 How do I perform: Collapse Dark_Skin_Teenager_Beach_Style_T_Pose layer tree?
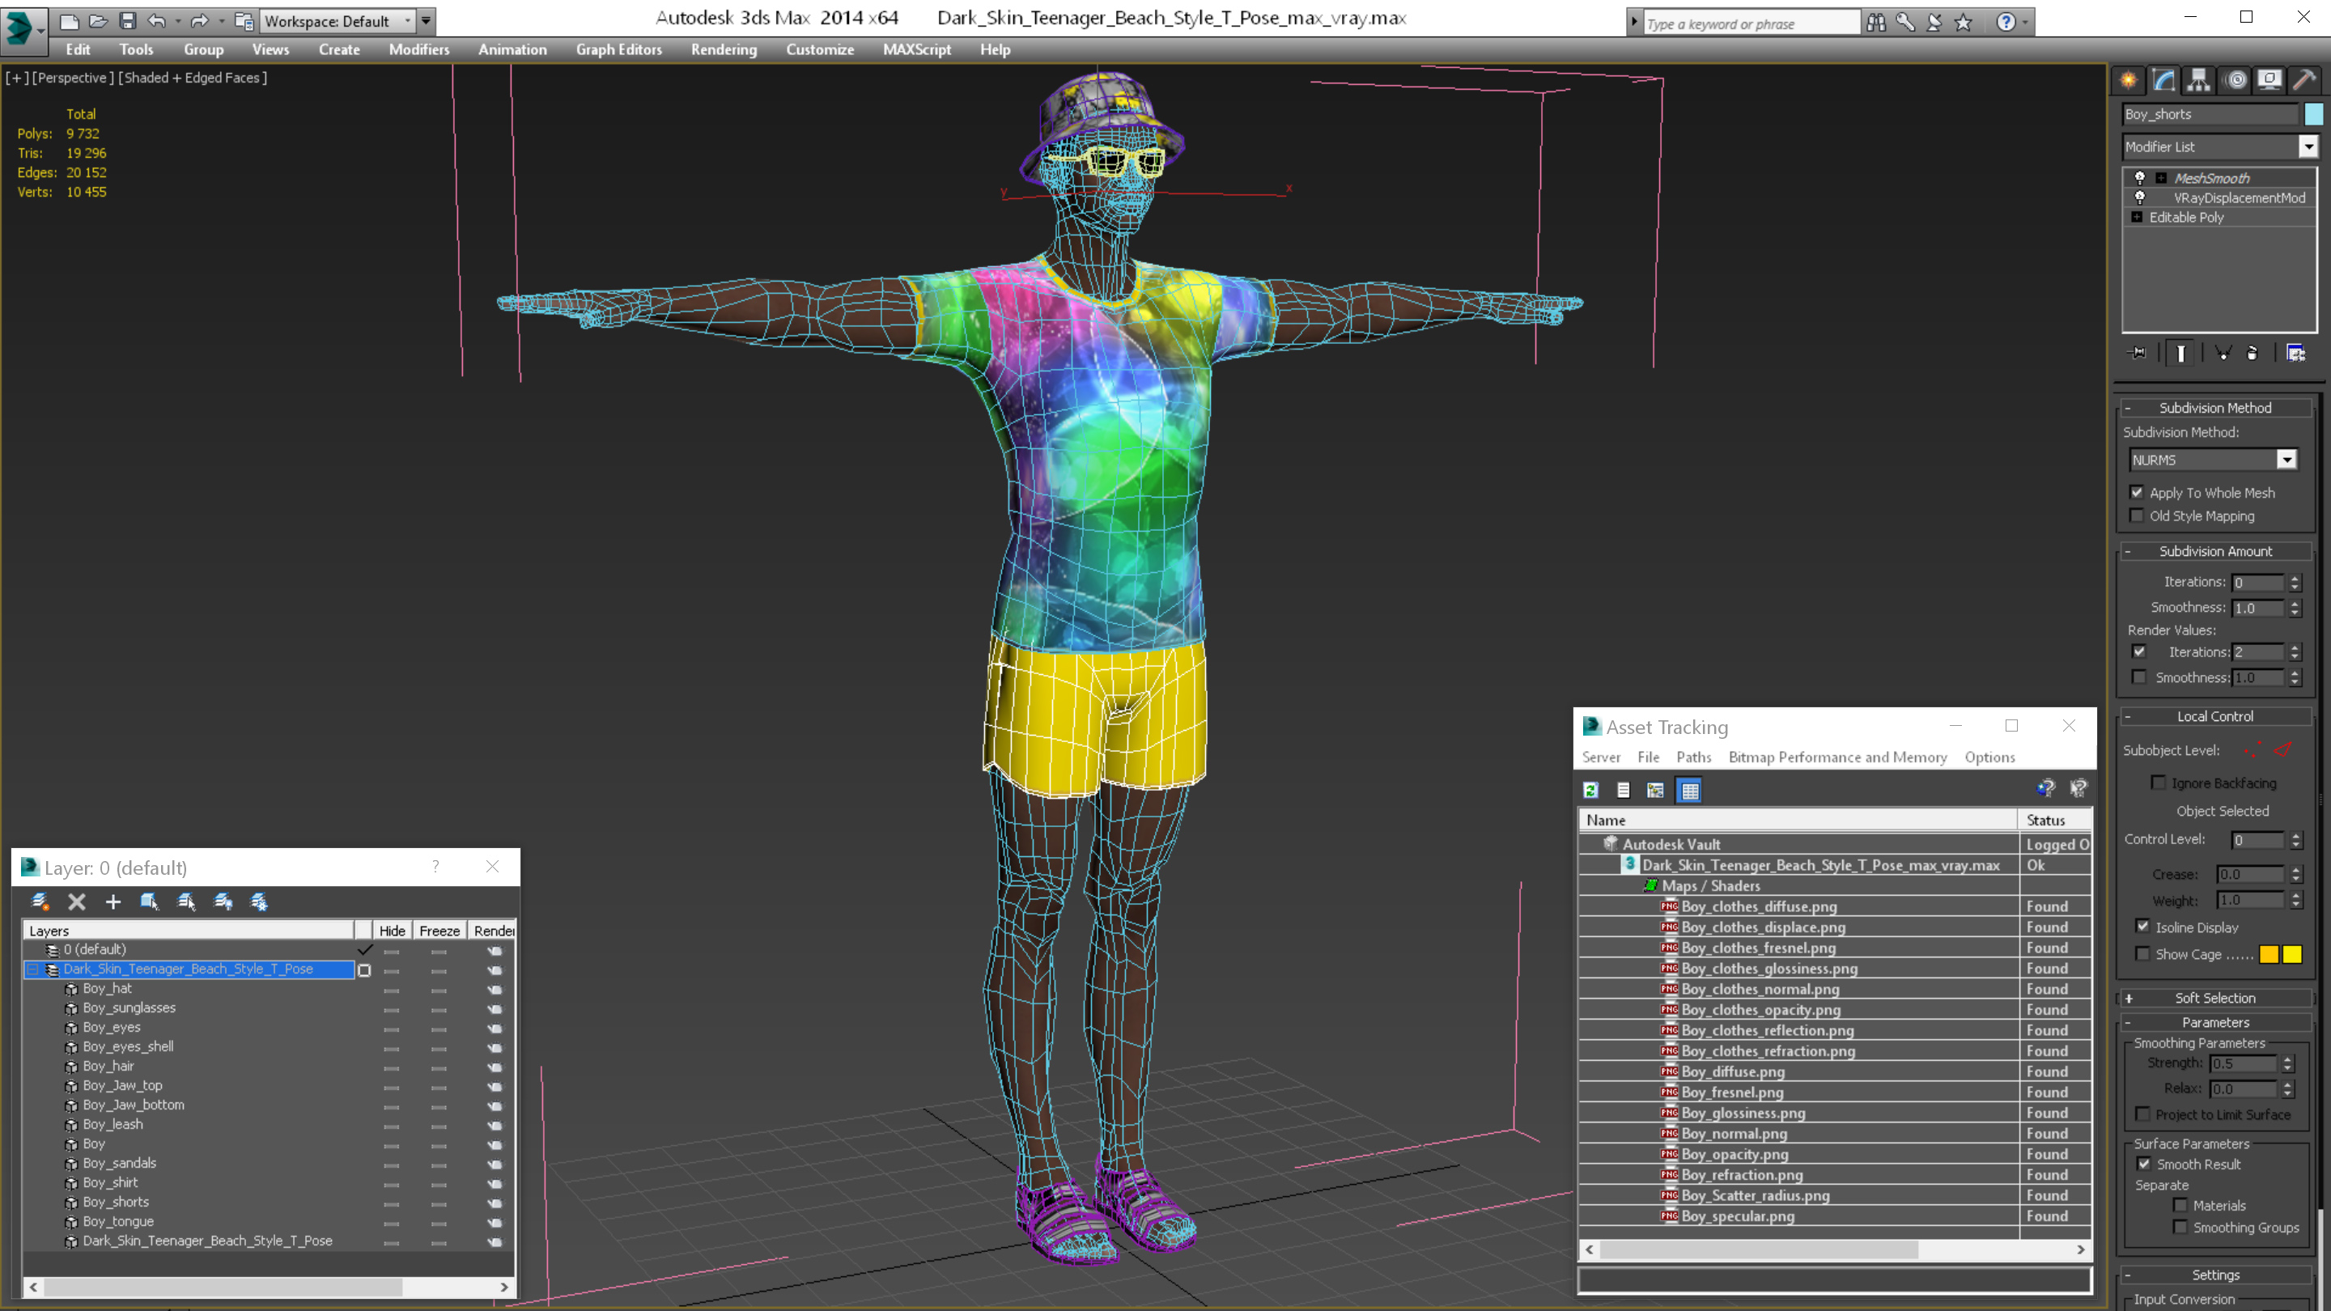pyautogui.click(x=33, y=969)
